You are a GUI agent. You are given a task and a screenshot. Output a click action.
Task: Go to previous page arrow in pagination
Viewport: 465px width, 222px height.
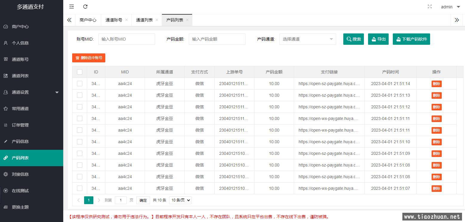[78, 200]
